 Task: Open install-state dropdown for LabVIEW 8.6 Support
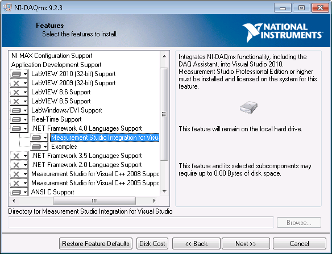tap(19, 92)
